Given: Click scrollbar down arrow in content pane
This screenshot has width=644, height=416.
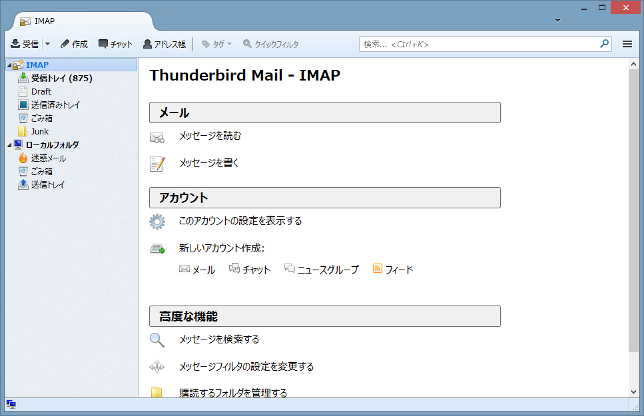Looking at the screenshot, I should (633, 392).
